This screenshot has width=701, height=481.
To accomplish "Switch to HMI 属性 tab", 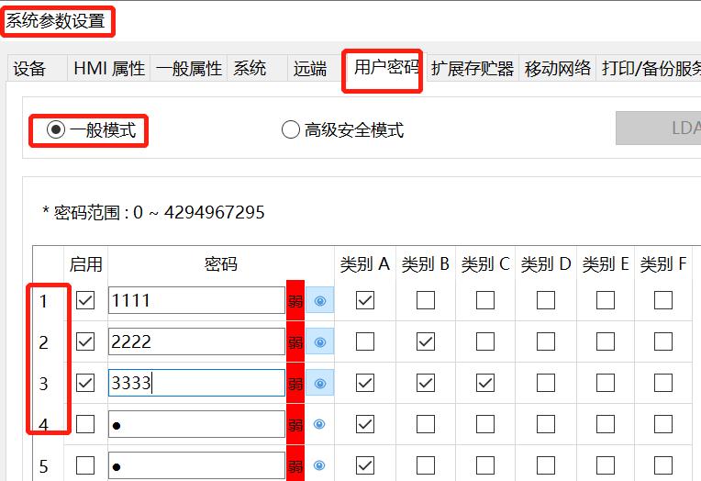I will pos(108,69).
